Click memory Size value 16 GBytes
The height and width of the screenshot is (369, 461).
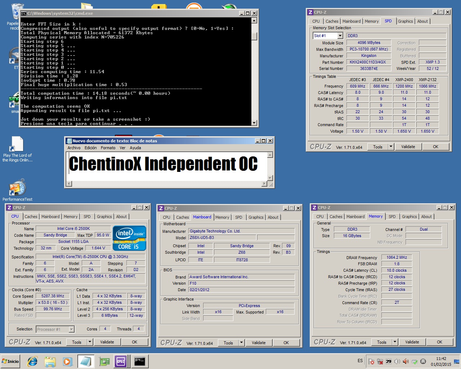click(x=352, y=236)
